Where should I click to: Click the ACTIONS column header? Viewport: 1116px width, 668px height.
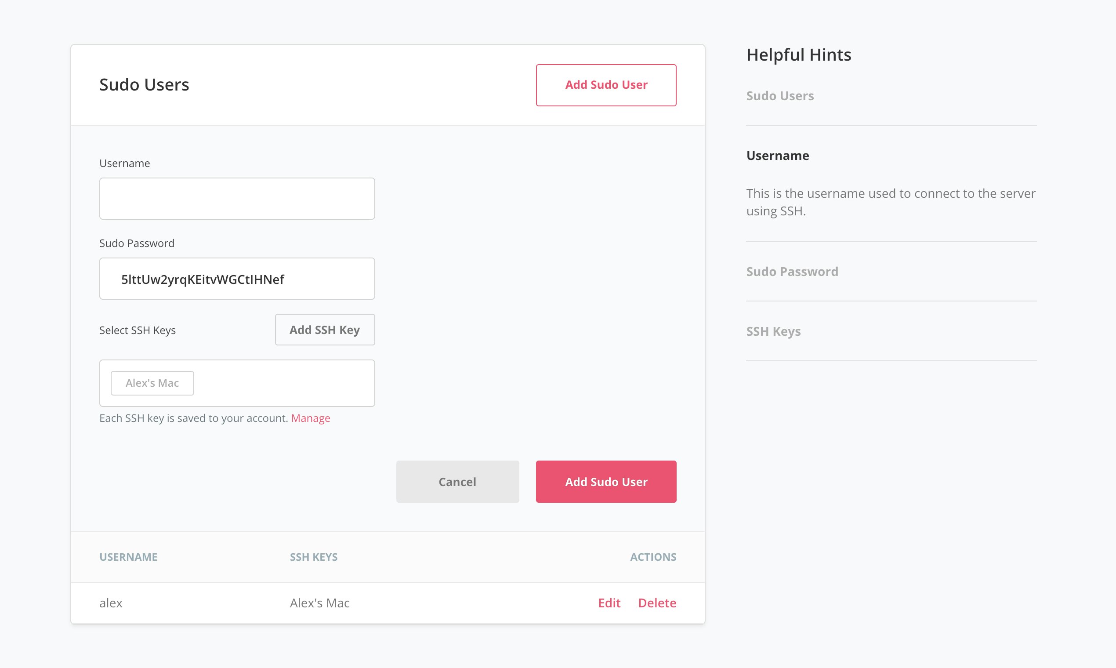pyautogui.click(x=653, y=557)
